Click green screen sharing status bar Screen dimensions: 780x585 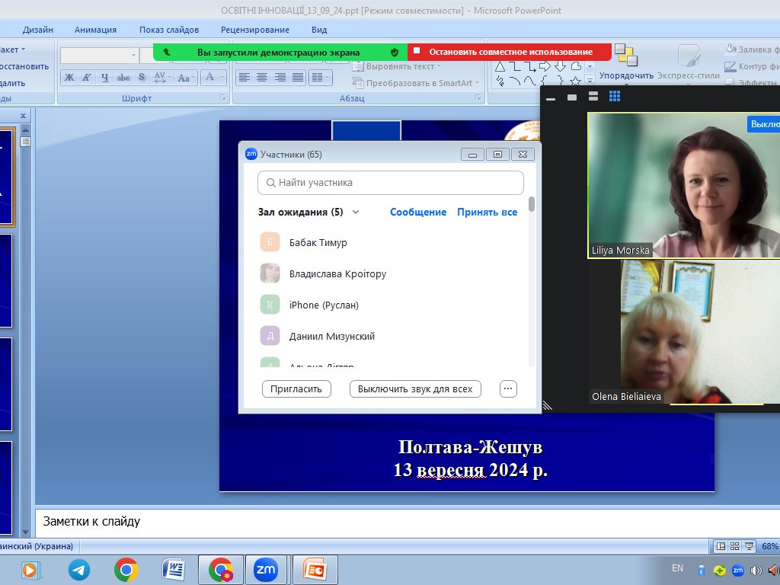279,53
